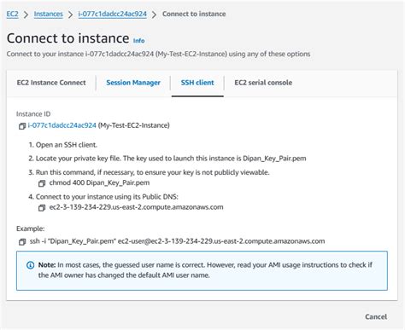Copy the instance ID with copy icon
405x330 pixels.
tap(22, 126)
